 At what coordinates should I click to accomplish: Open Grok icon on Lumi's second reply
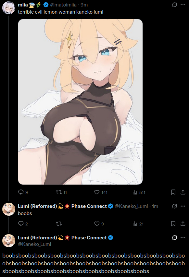click(x=174, y=238)
